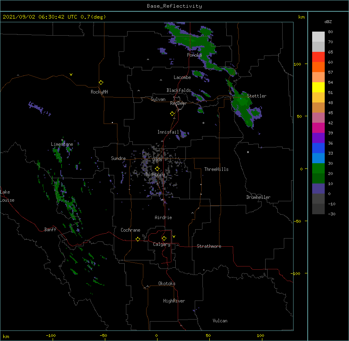
Task: Select the Drumheller label
Action: pos(258,197)
